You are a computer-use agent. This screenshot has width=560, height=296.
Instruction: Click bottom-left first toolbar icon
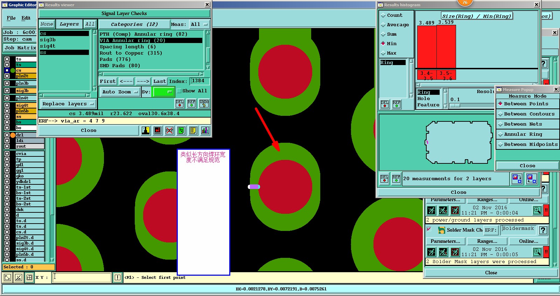(7, 278)
